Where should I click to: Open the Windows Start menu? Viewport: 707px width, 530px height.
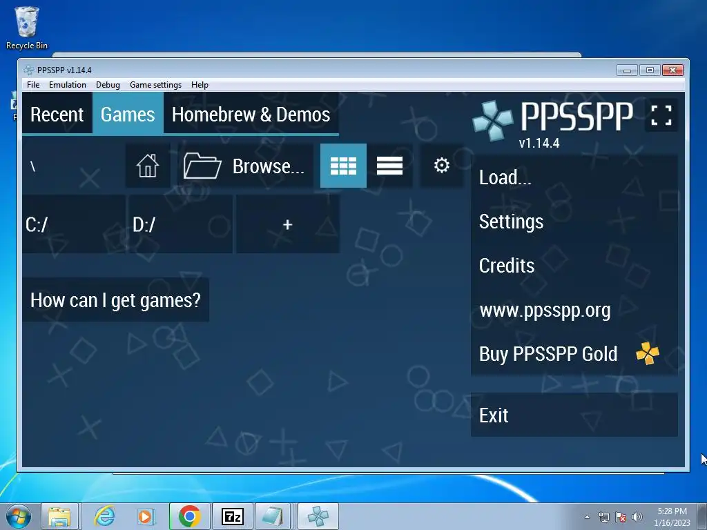[x=19, y=516]
